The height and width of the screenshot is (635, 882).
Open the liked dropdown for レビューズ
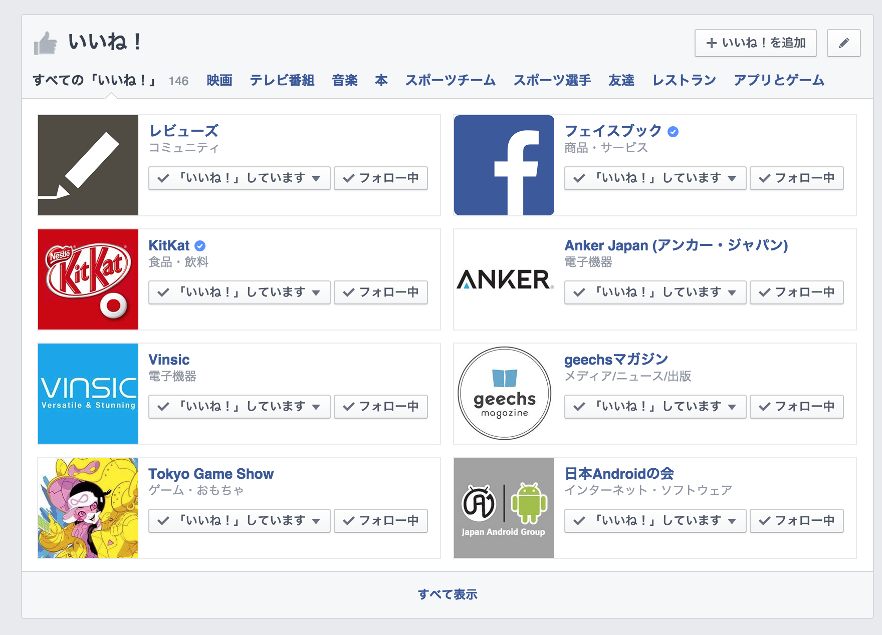(240, 178)
